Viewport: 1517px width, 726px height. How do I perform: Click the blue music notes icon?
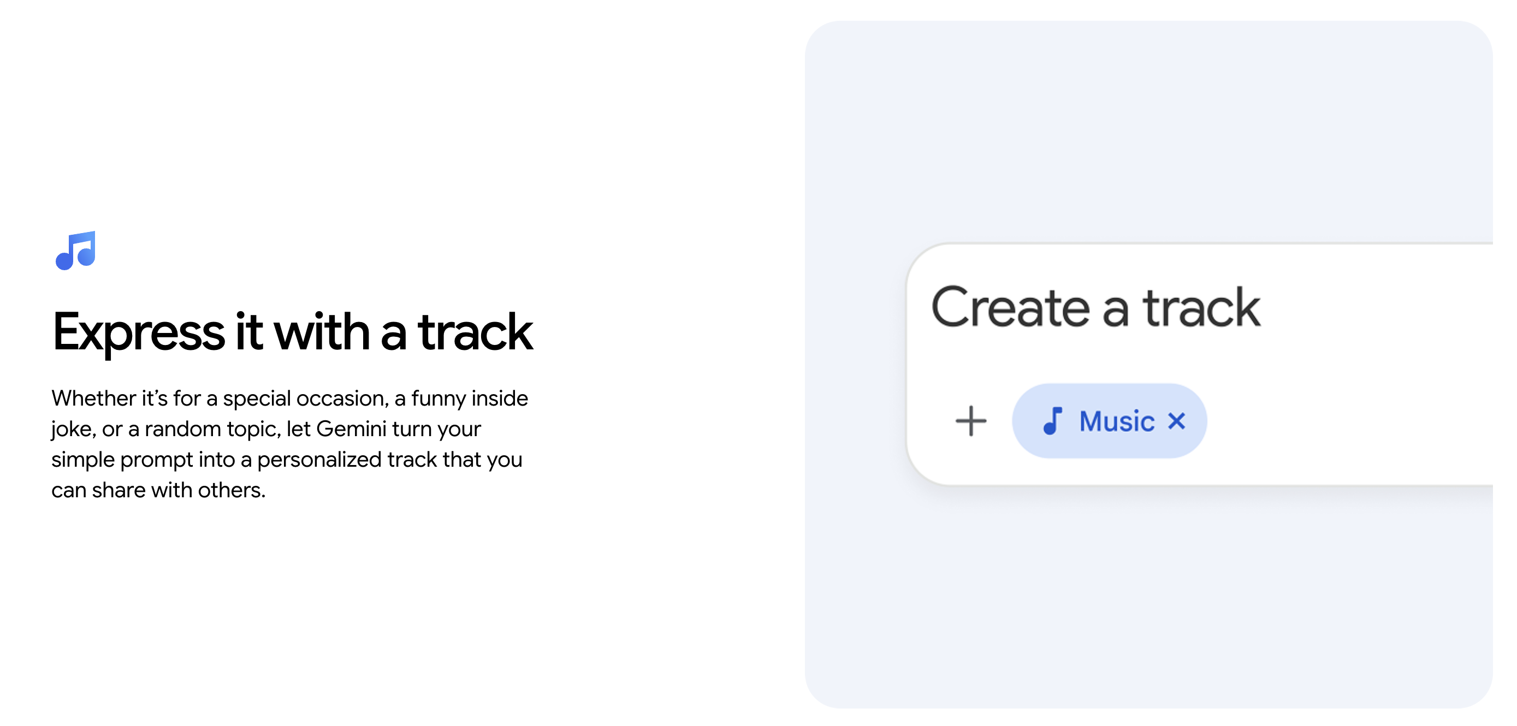pyautogui.click(x=76, y=250)
